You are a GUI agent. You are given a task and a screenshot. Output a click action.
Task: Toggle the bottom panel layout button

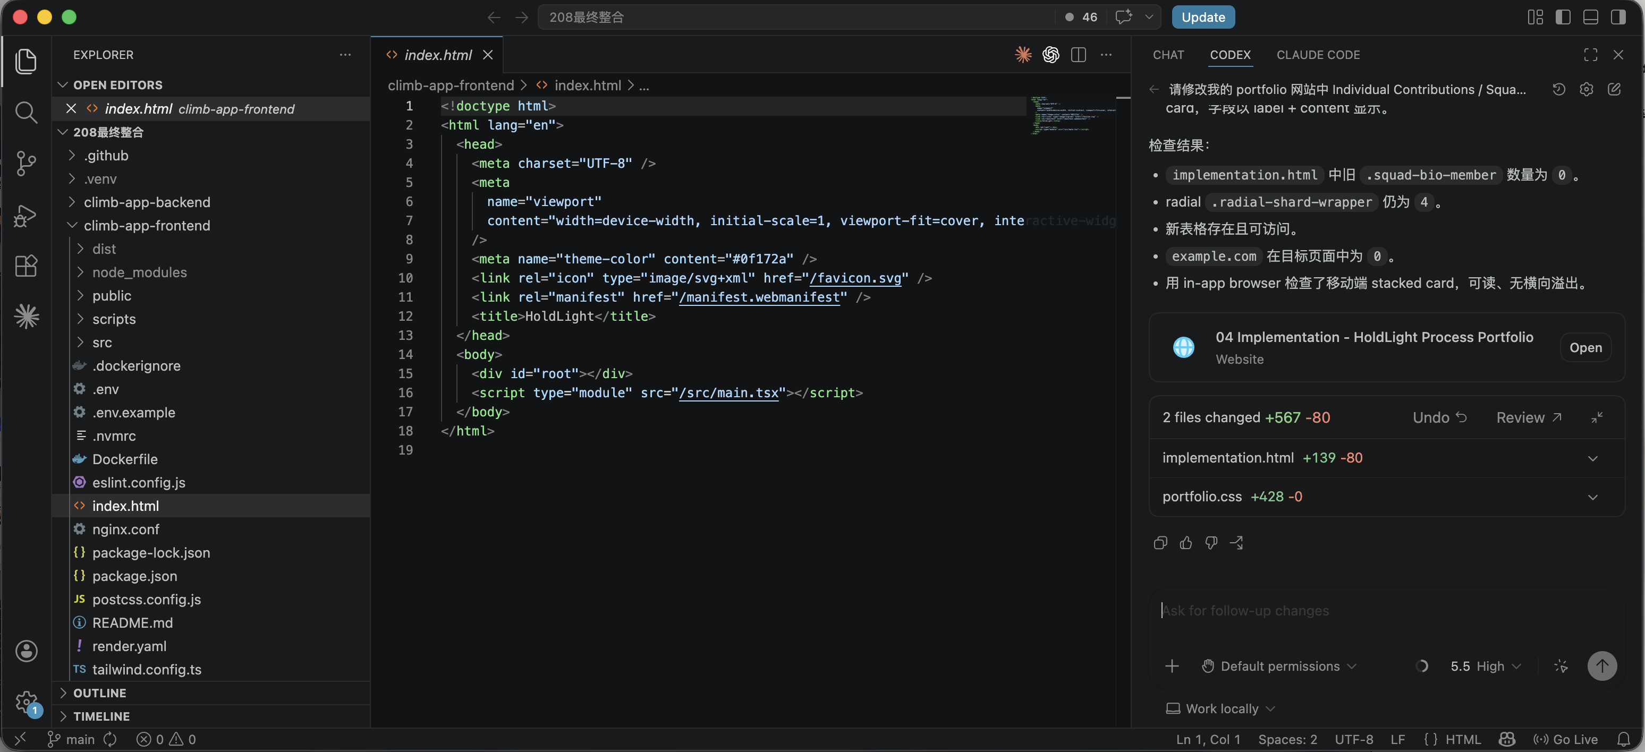1590,17
